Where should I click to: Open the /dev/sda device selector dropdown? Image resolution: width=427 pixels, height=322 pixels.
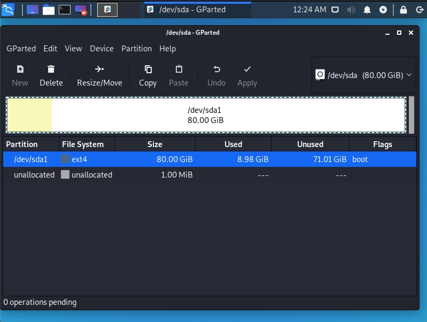(x=363, y=75)
